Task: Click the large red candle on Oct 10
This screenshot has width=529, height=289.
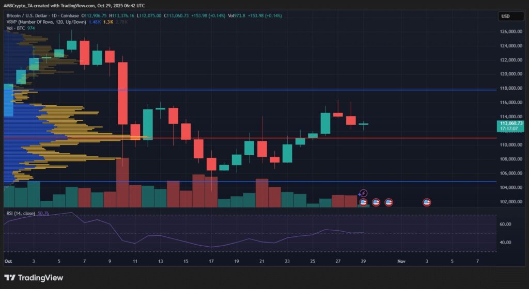Action: coord(122,93)
